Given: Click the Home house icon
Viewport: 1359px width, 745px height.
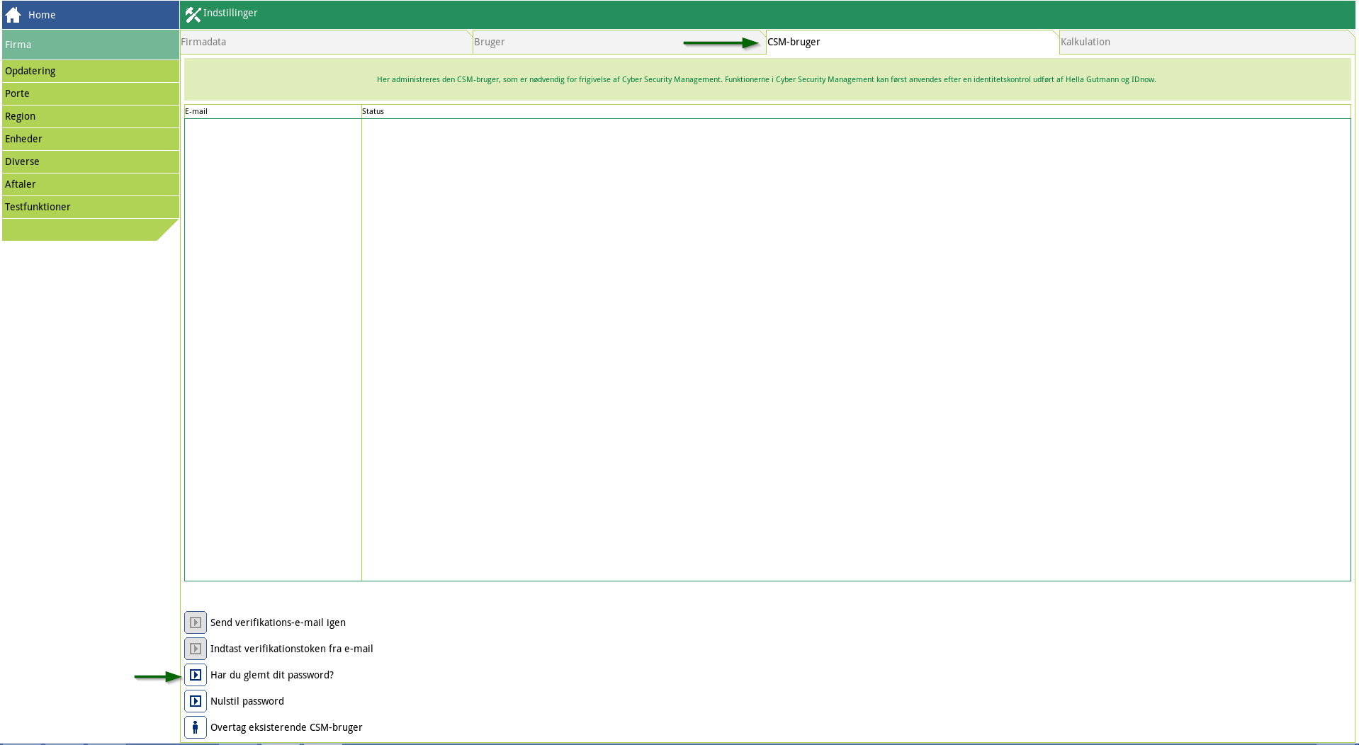Looking at the screenshot, I should pos(13,15).
